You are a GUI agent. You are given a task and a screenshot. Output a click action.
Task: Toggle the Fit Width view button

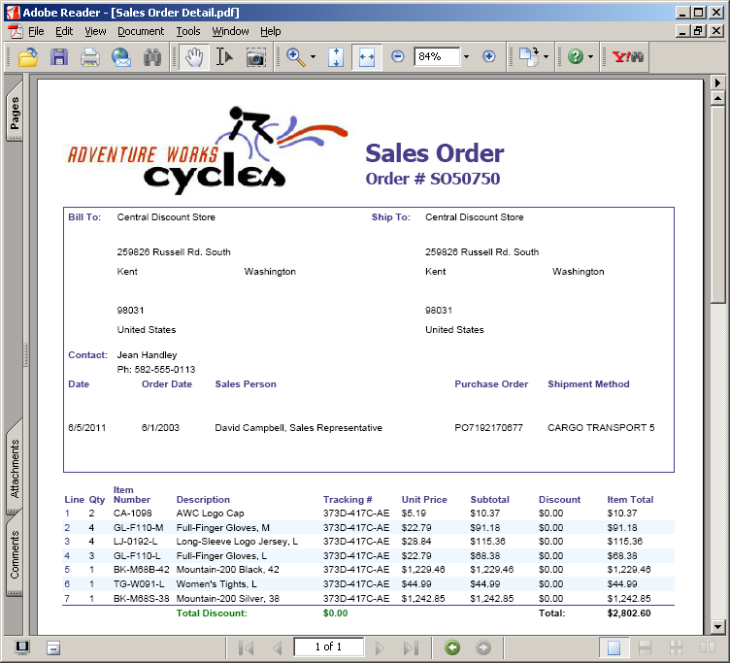[x=366, y=57]
